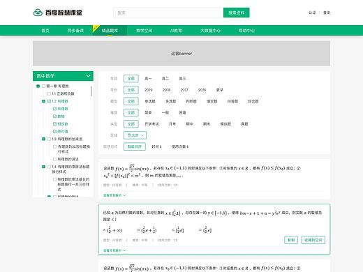Open the 认证 link

(312, 13)
